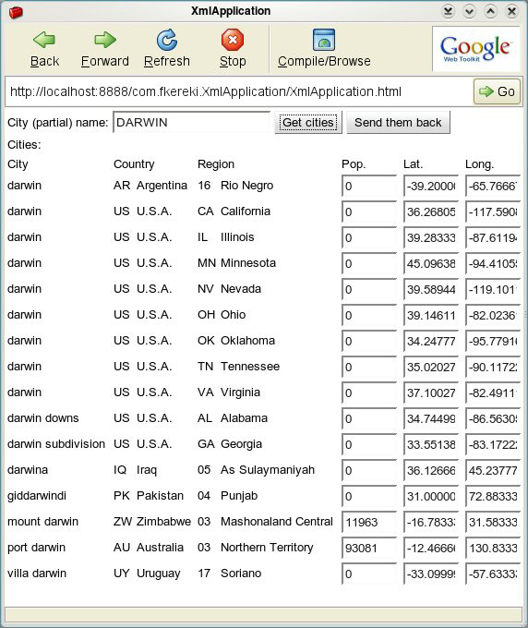Click the 'Long.' column header
The width and height of the screenshot is (528, 628).
(x=480, y=164)
